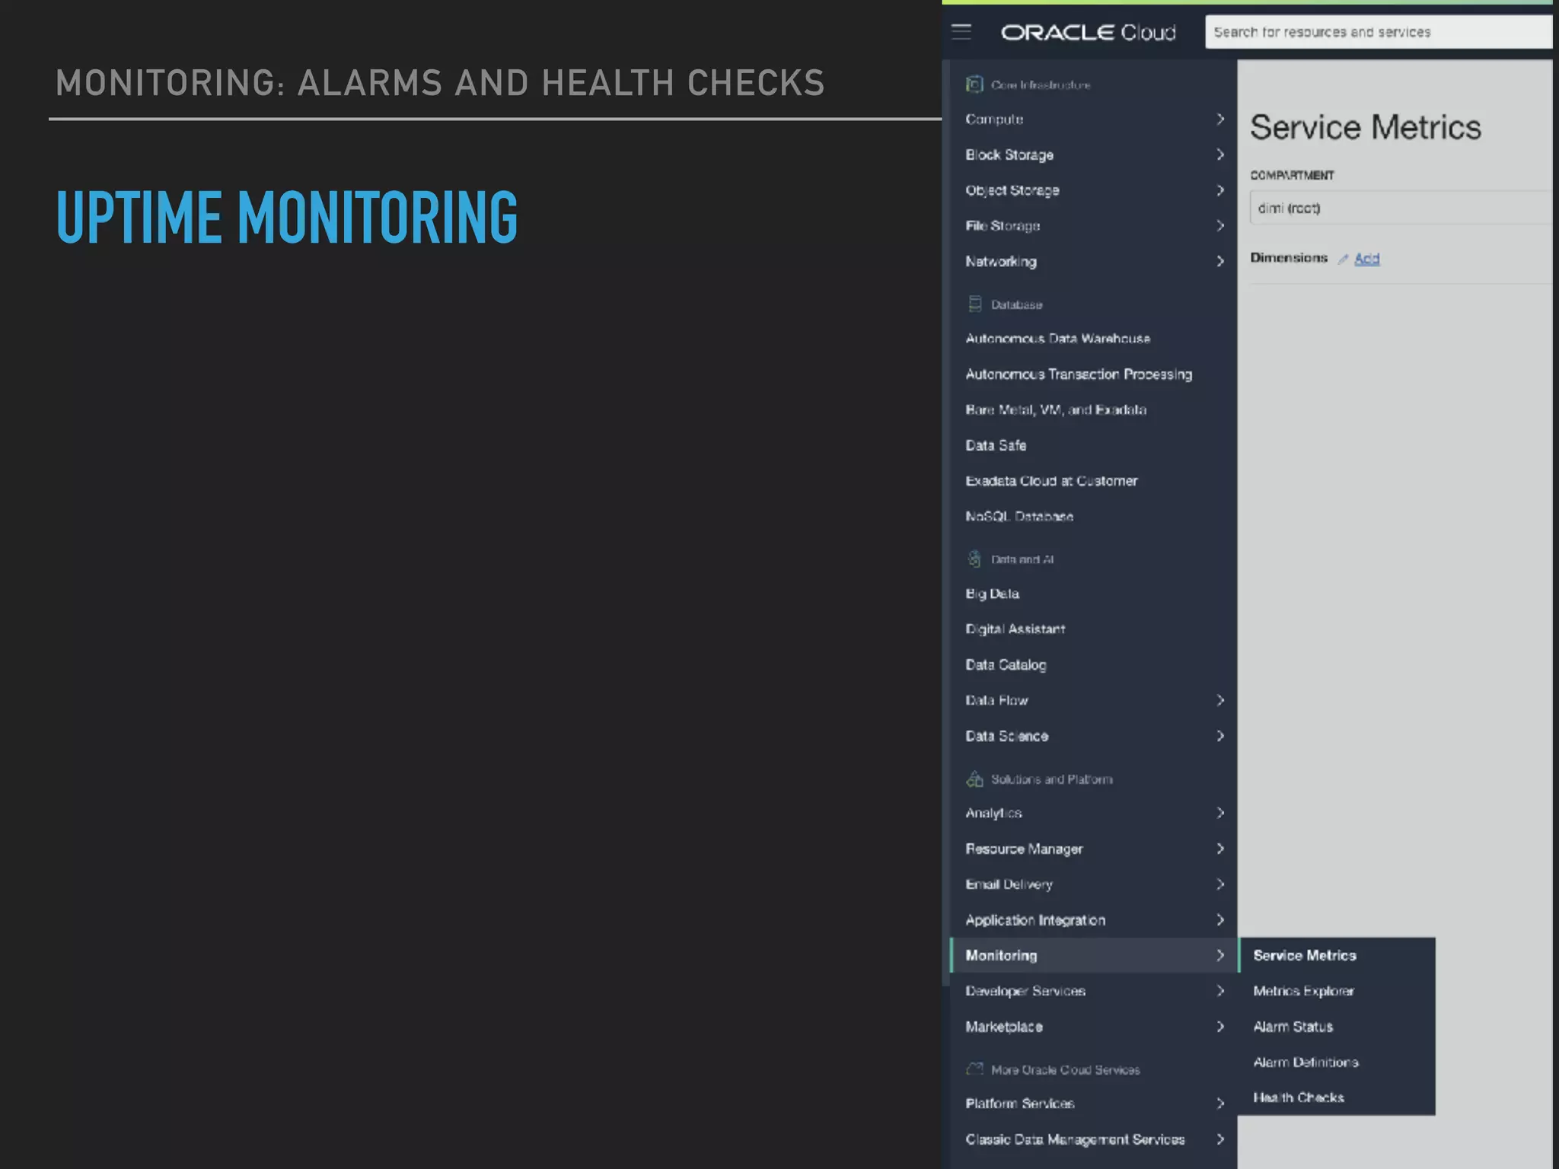Expand the Data Science submenu chevron
Image resolution: width=1559 pixels, height=1169 pixels.
point(1220,736)
